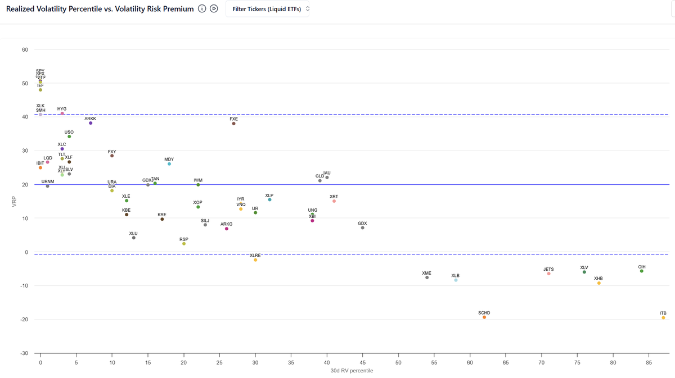Viewport: 675px width, 378px height.
Task: Click the XME data point
Action: click(427, 277)
